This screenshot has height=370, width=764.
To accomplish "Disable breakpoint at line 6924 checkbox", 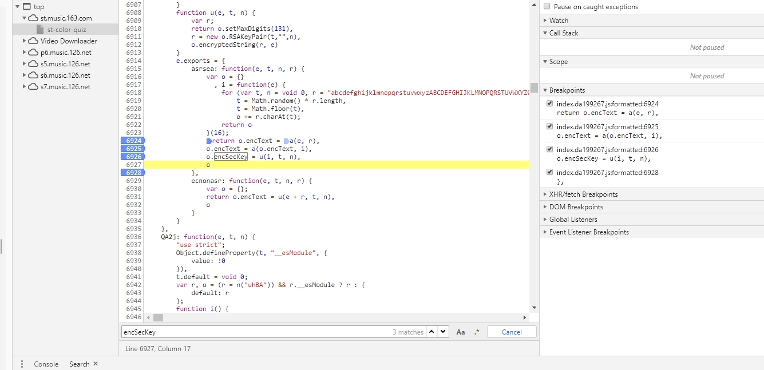I will (x=549, y=104).
